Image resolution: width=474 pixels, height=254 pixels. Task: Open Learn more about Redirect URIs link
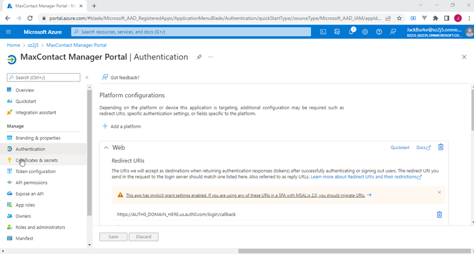(366, 176)
